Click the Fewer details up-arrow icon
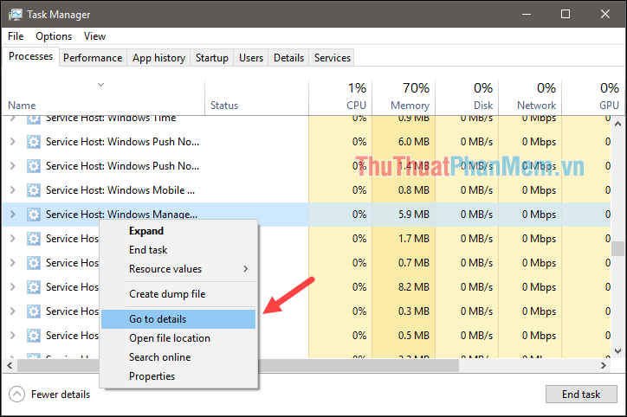 [x=16, y=395]
